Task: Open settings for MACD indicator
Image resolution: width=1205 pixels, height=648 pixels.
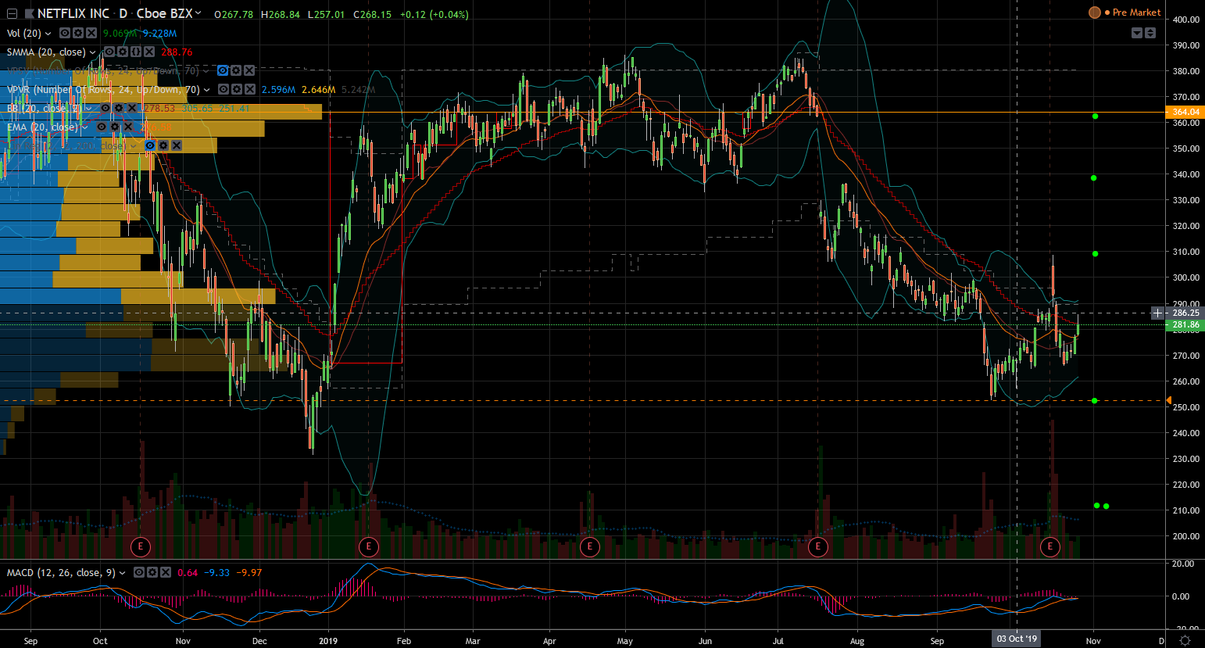Action: pos(152,572)
